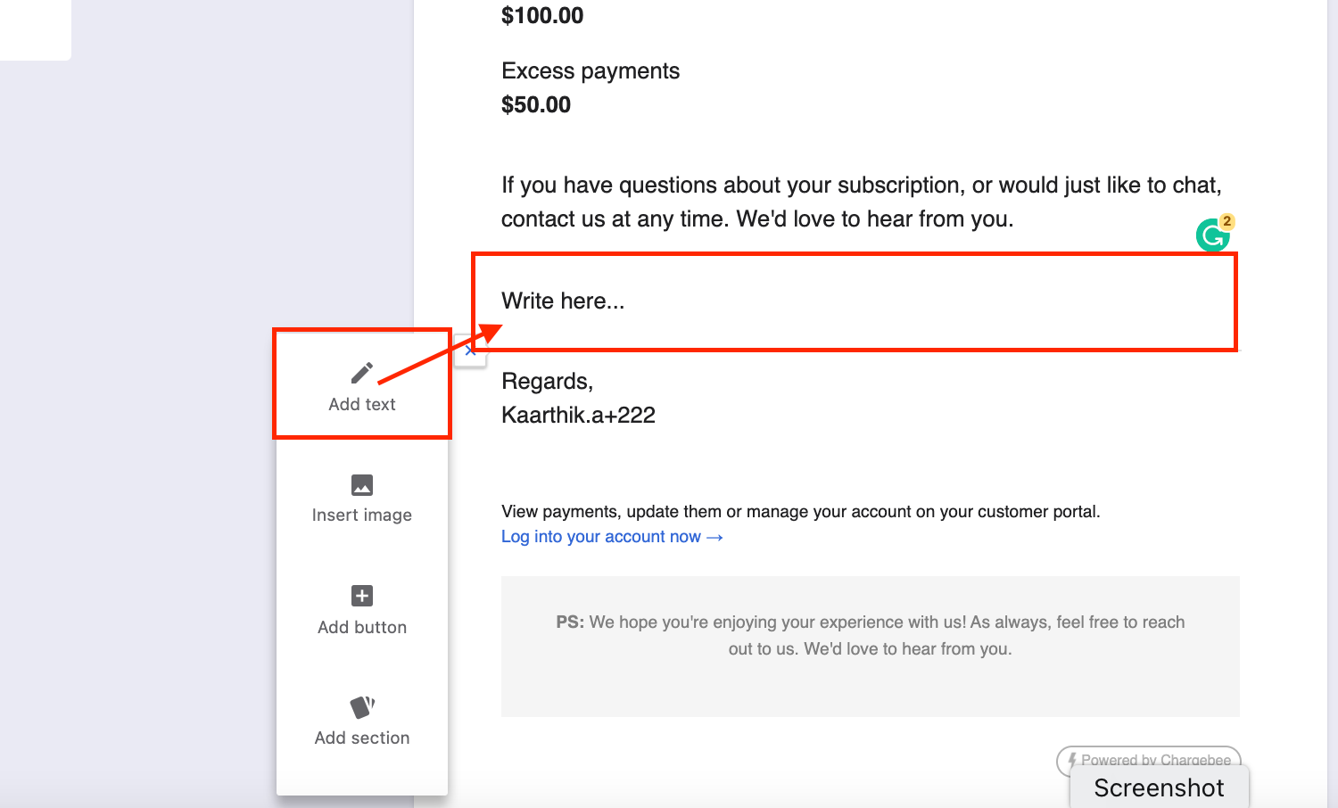Click the pencil icon for Add text

361,373
